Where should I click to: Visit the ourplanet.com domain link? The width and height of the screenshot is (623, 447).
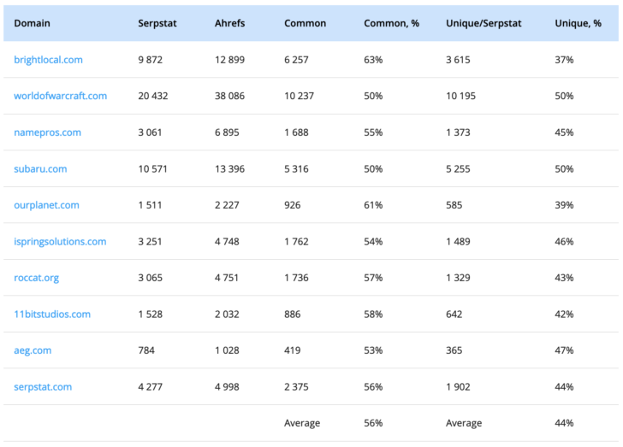click(46, 205)
